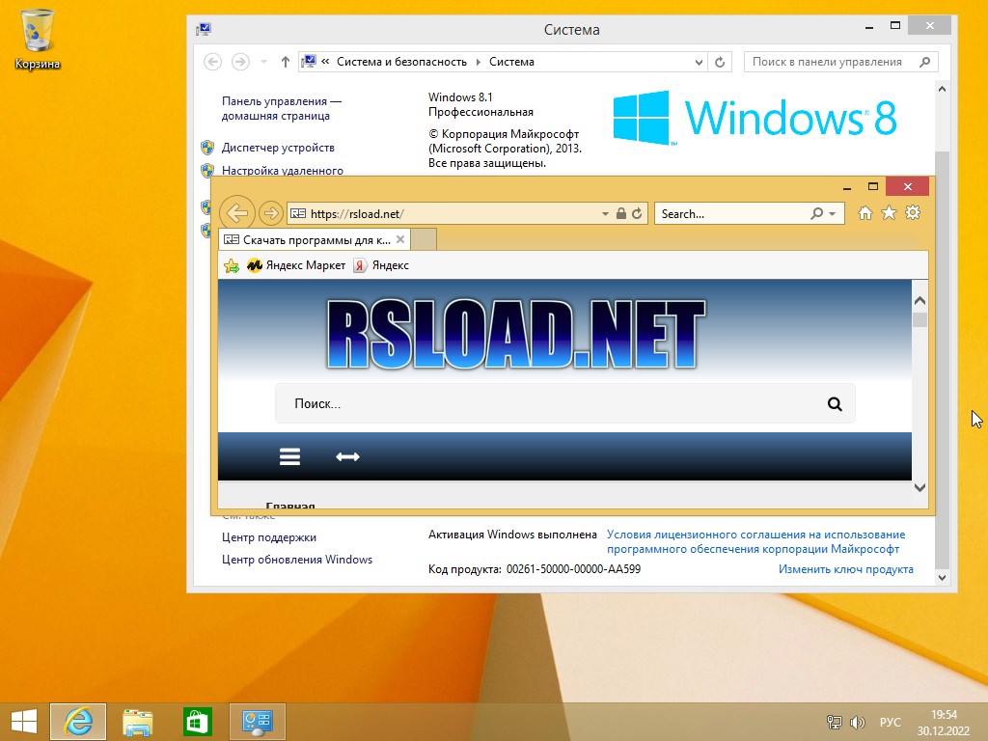Click 'Система и безопасность' breadcrumb

coord(401,62)
